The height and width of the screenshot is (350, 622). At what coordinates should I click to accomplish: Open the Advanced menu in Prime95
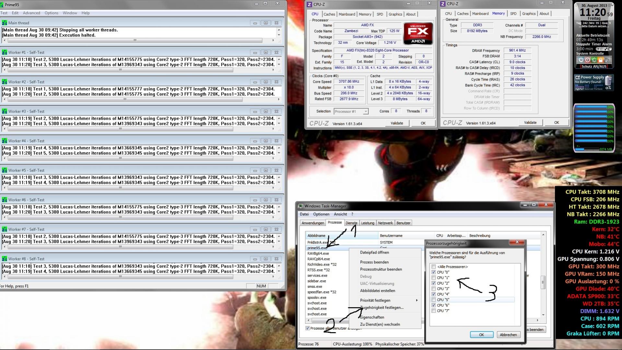(31, 13)
